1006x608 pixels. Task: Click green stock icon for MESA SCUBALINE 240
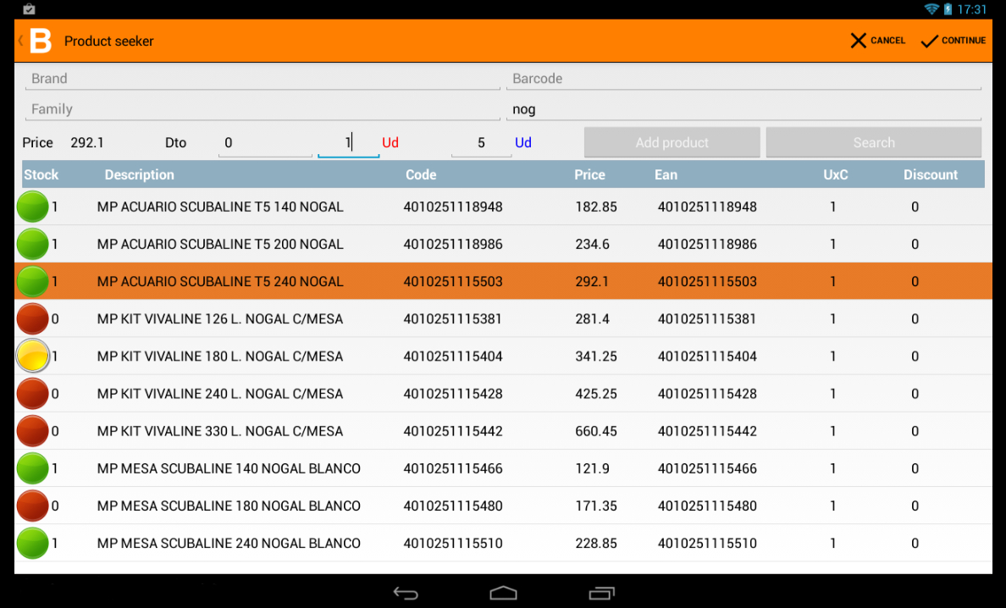32,543
